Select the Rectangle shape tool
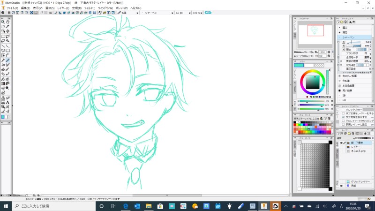 pos(7,51)
